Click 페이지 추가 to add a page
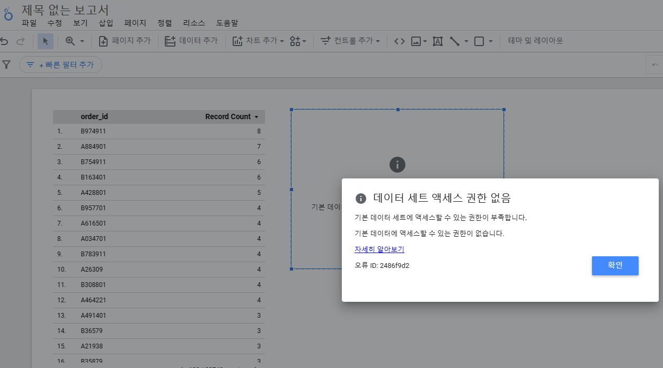663x368 pixels. coord(125,41)
